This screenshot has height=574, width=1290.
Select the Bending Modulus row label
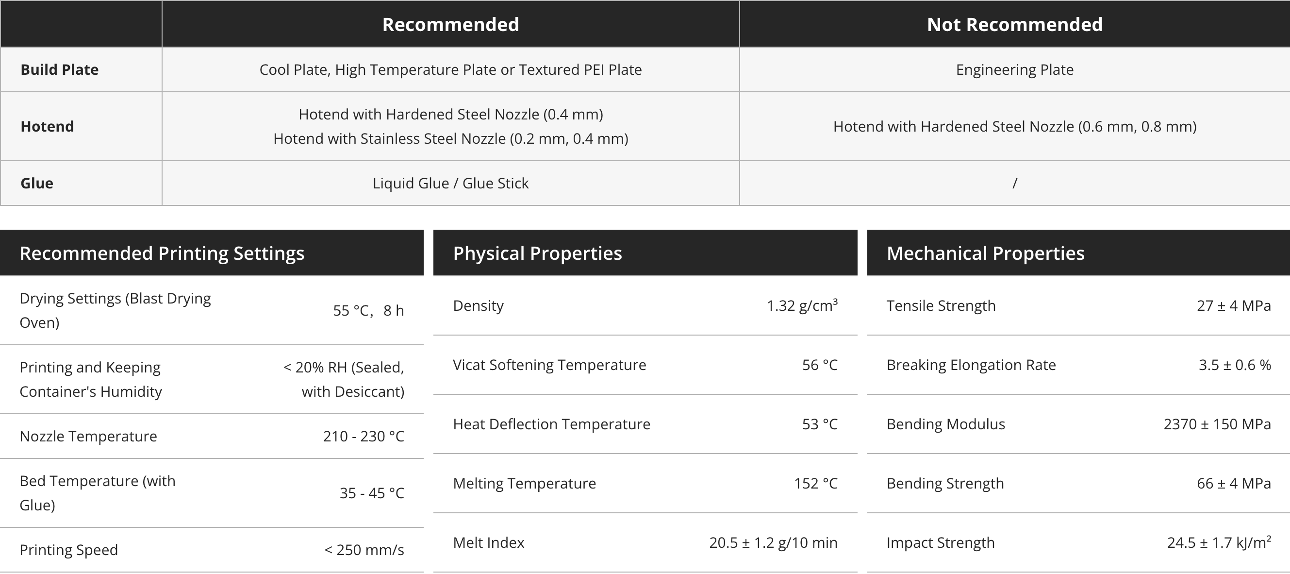click(x=945, y=424)
